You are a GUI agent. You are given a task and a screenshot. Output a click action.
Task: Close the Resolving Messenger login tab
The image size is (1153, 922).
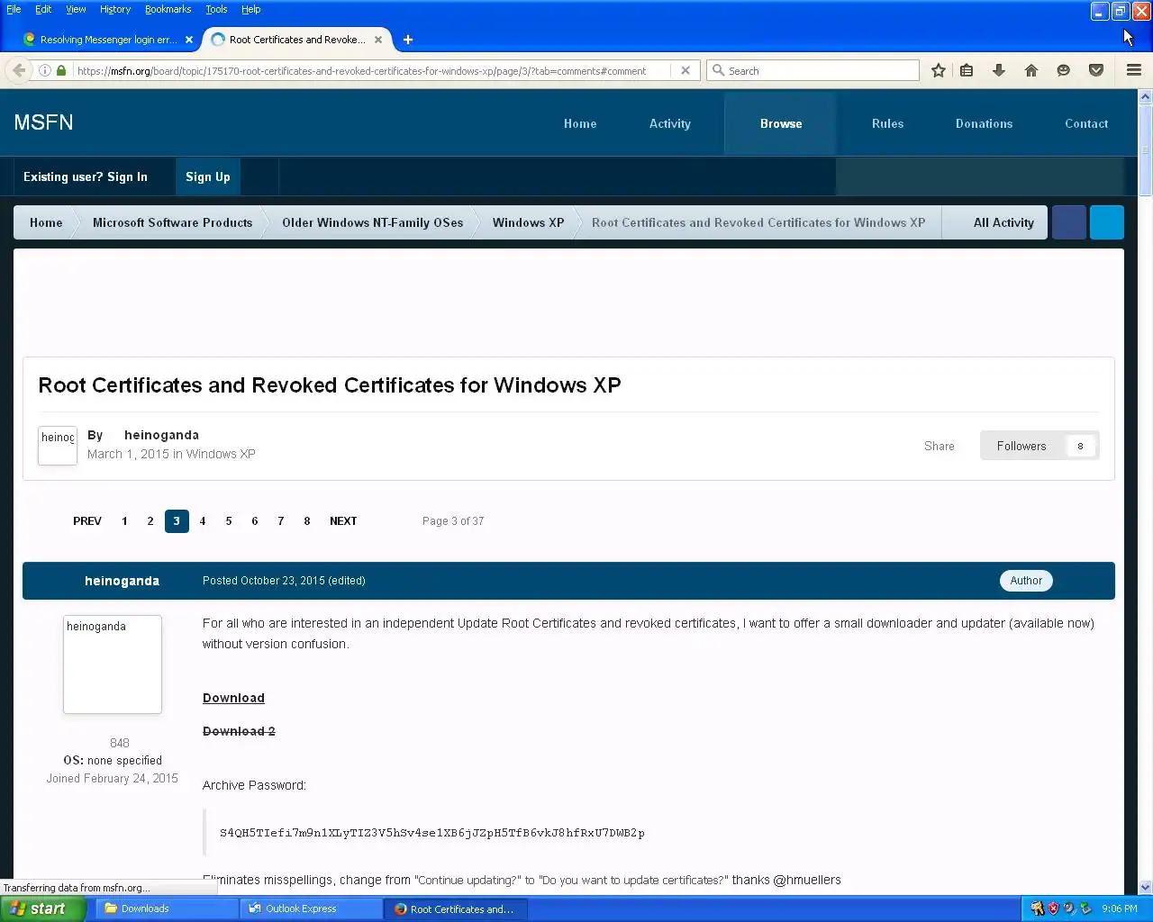(x=189, y=40)
